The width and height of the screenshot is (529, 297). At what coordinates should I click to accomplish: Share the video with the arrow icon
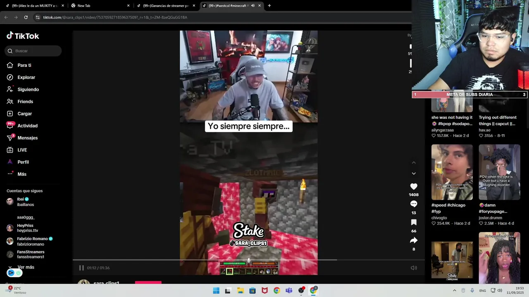(414, 240)
